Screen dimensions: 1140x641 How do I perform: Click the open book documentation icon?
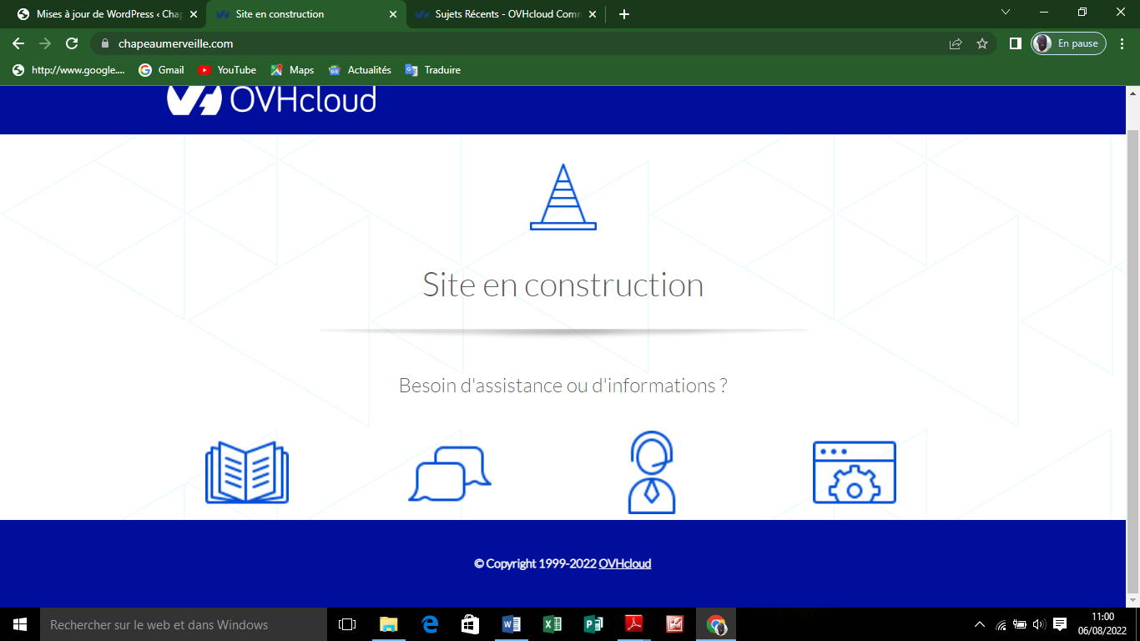tap(247, 472)
